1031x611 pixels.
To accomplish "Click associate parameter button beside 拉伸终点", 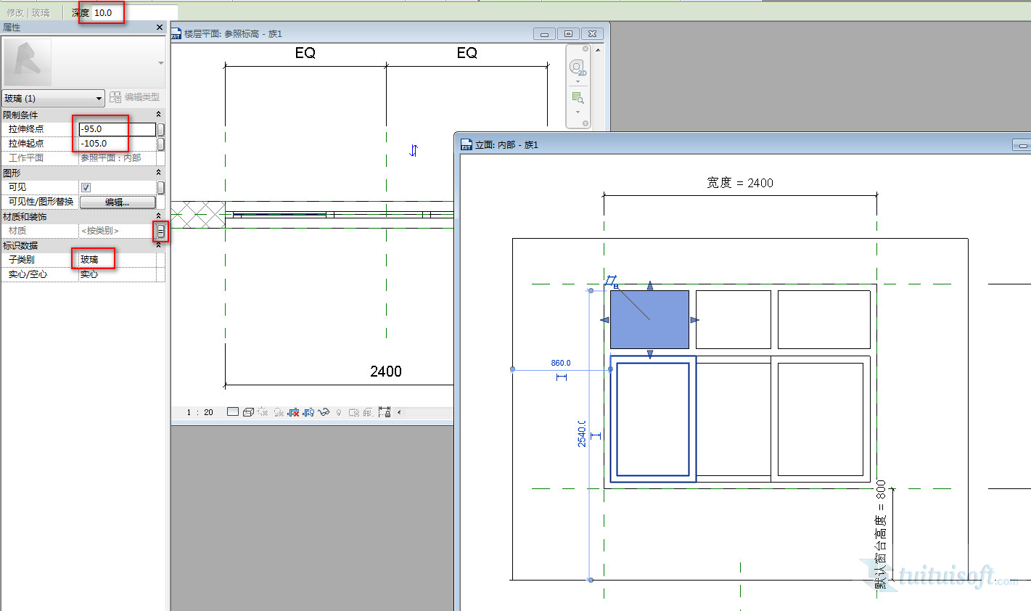I will point(161,129).
